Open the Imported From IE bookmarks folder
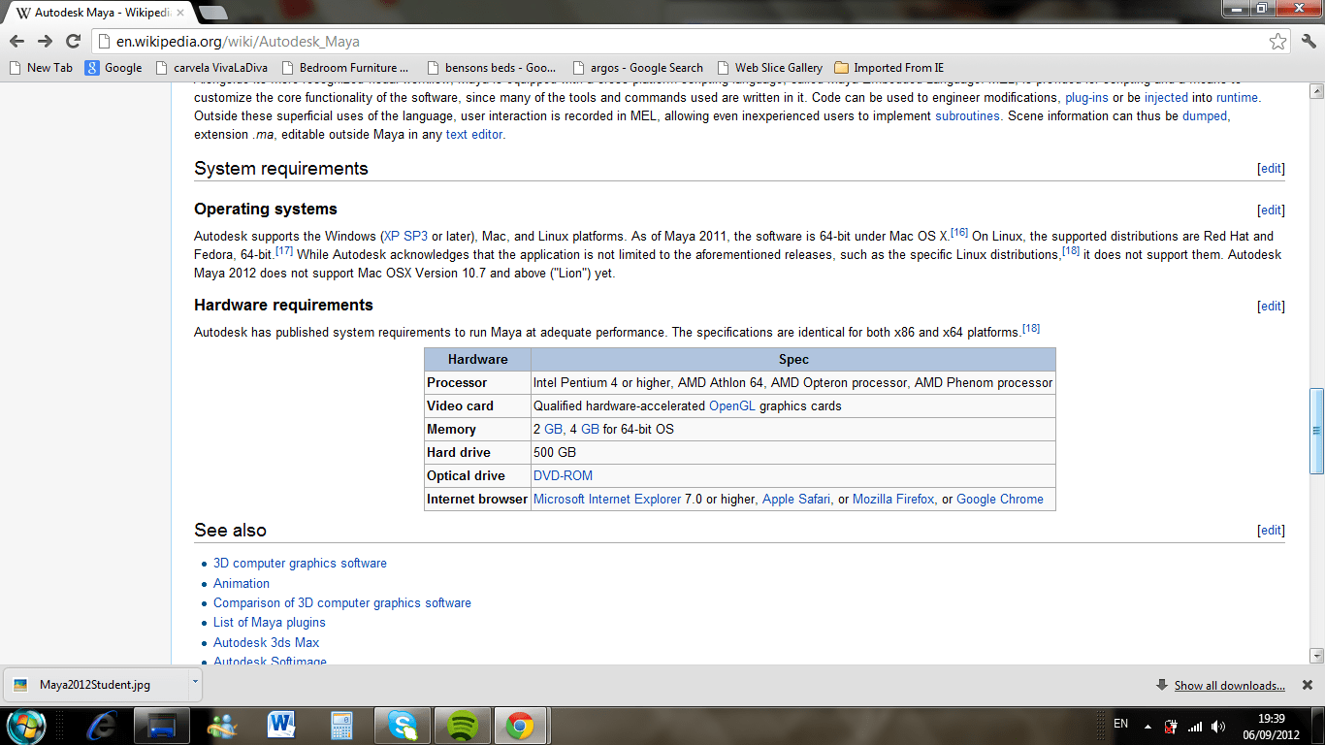The height and width of the screenshot is (745, 1325). coord(889,68)
